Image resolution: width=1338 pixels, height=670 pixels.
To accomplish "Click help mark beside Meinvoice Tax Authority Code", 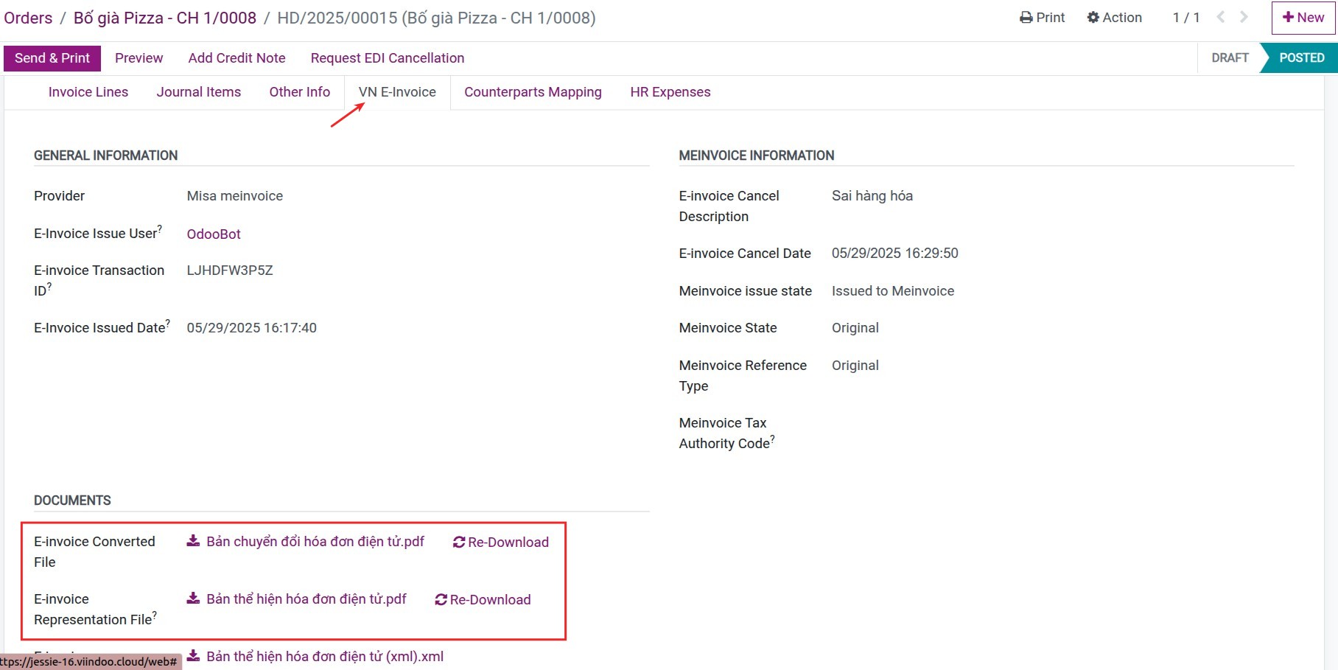I will coord(772,439).
